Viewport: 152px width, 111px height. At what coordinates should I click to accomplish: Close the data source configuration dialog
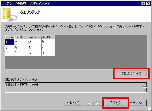pyautogui.click(x=148, y=3)
